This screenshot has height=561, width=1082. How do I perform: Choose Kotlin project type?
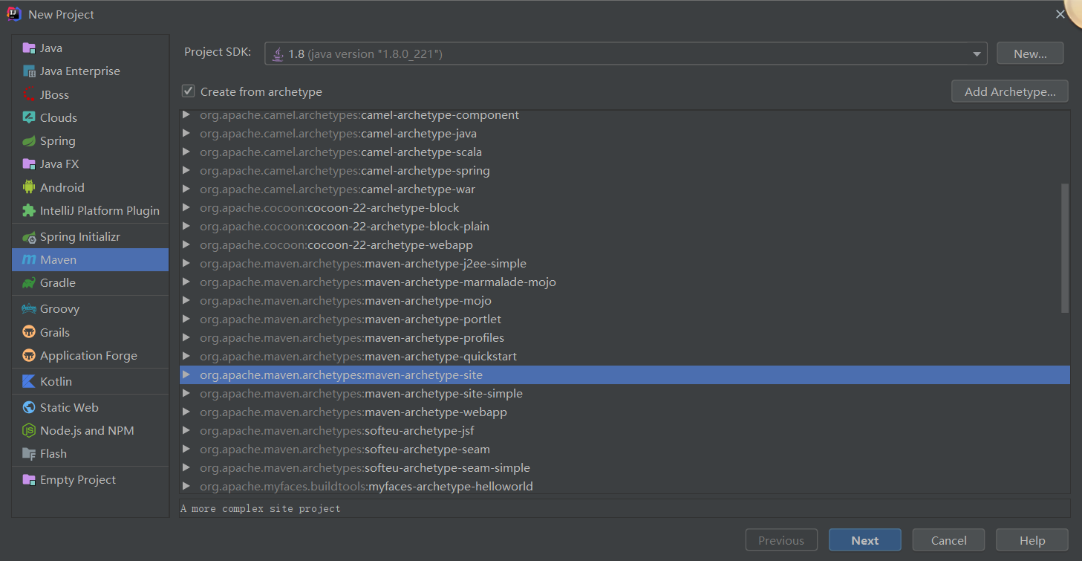[x=91, y=381]
